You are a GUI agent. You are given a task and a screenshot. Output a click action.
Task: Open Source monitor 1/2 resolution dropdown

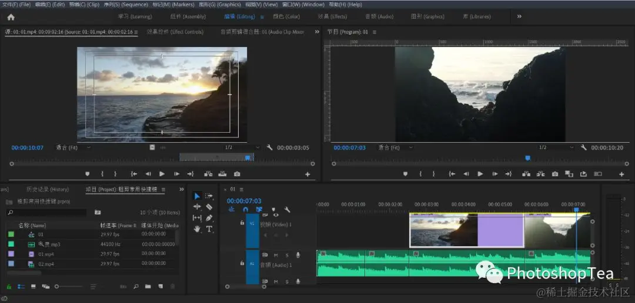click(242, 147)
